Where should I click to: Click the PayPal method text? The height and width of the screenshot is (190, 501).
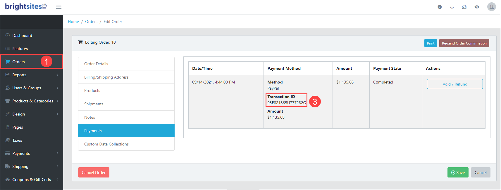pyautogui.click(x=273, y=88)
